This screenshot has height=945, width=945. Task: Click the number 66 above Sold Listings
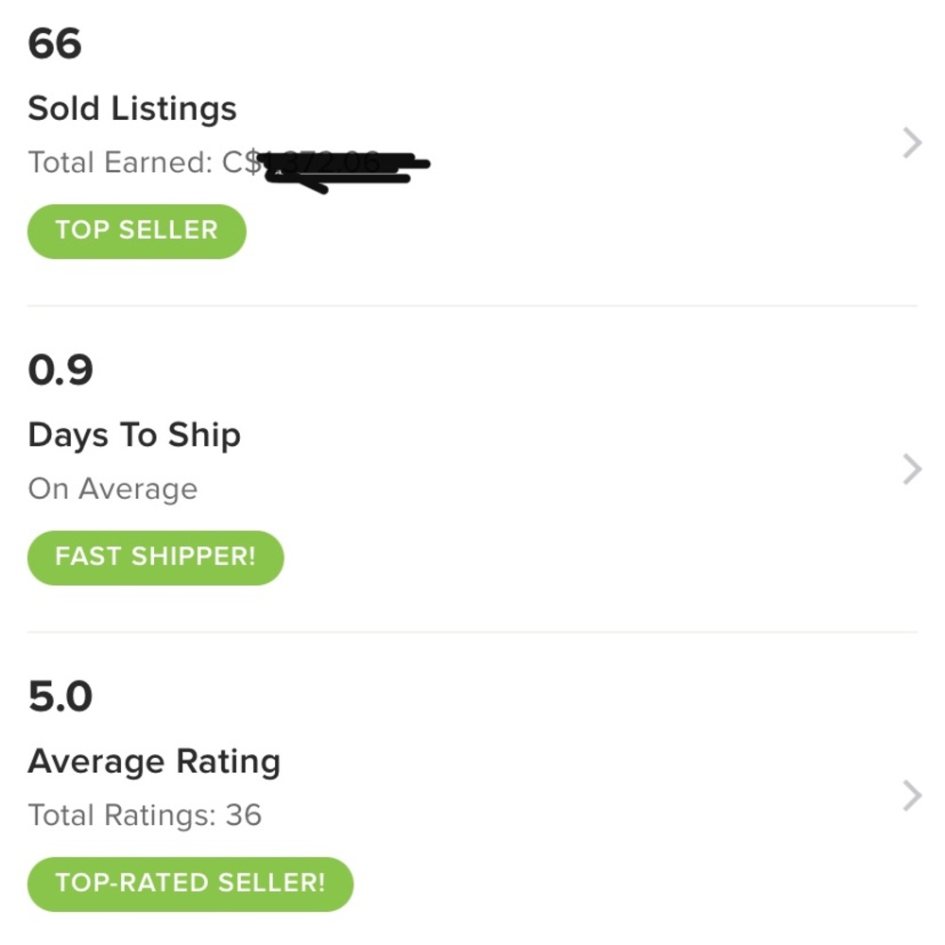pyautogui.click(x=55, y=43)
